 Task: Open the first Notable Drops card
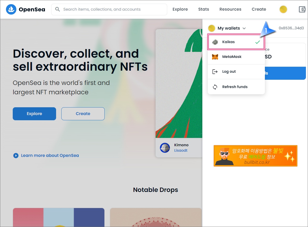tap(58, 217)
